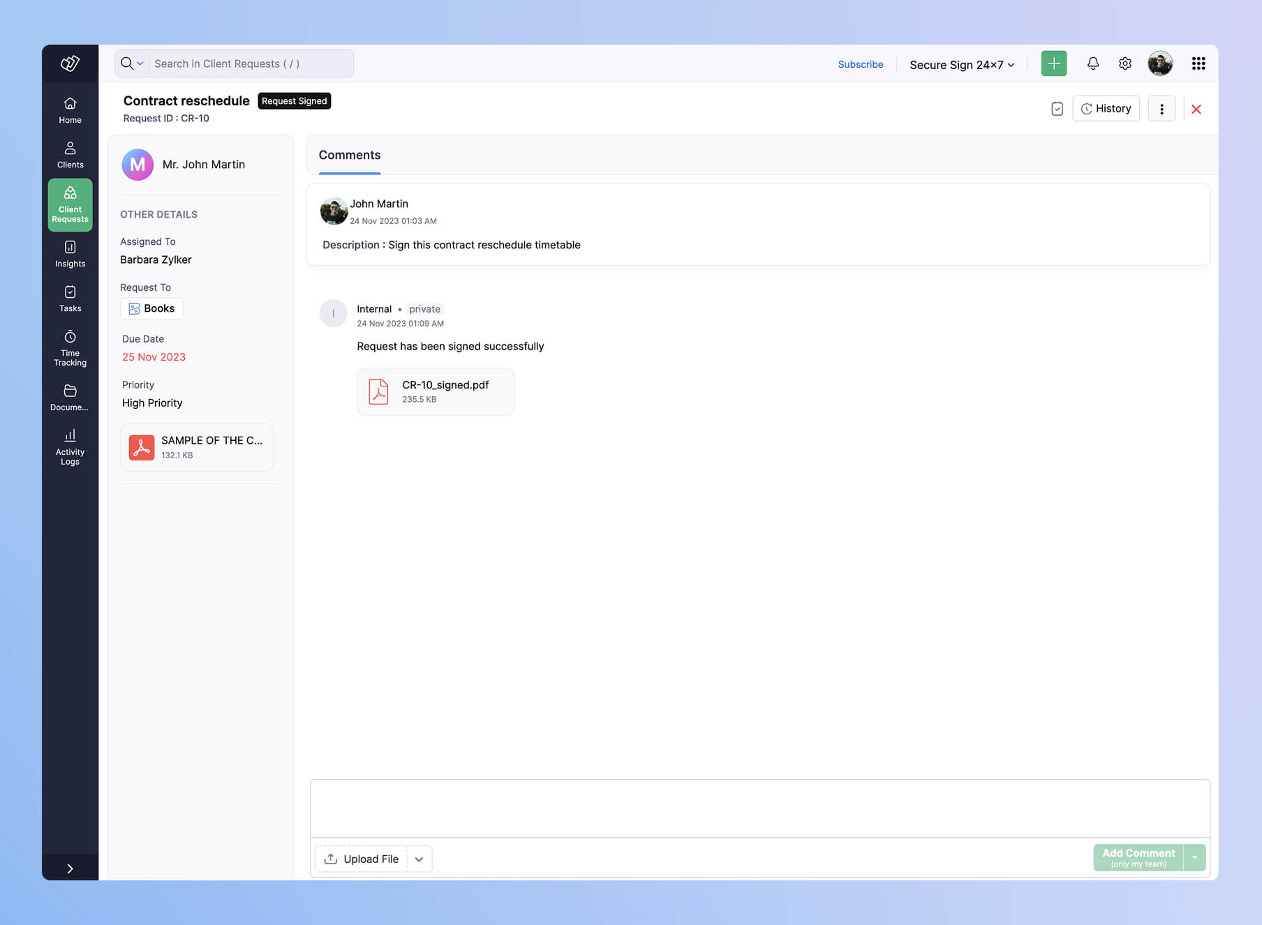Click the comment text box
1262x925 pixels.
click(759, 809)
